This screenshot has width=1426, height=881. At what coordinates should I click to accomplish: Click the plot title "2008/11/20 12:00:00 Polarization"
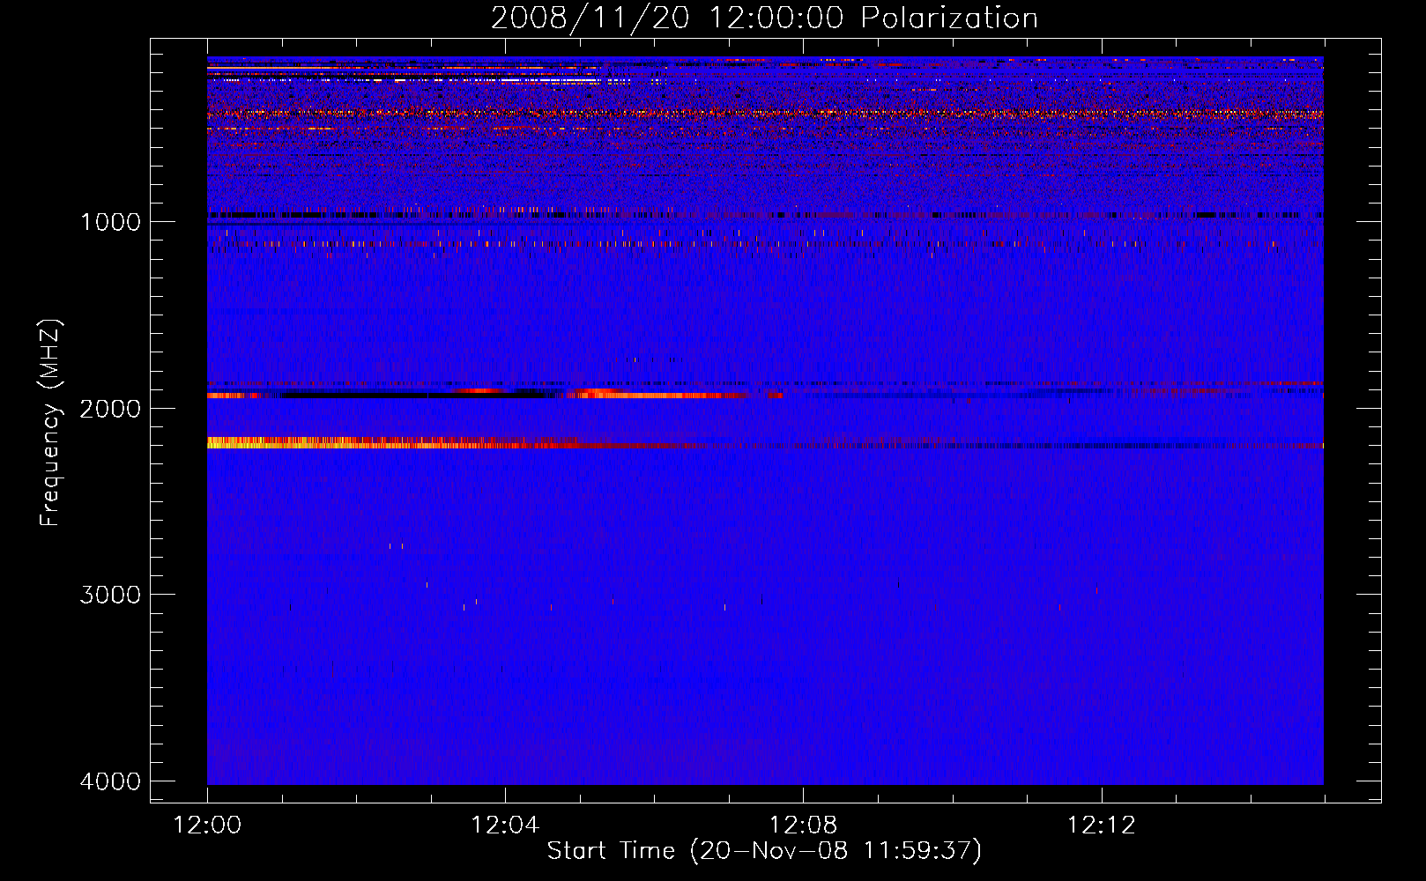[764, 18]
